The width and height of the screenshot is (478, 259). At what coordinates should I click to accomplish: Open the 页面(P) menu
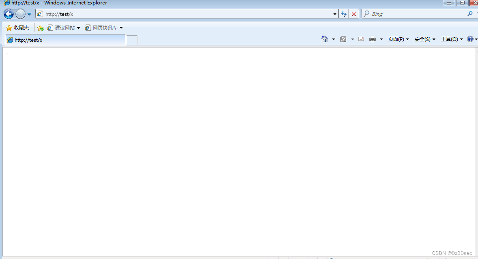tap(398, 39)
